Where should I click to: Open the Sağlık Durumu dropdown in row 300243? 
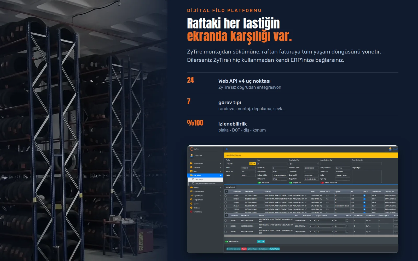pos(325,226)
